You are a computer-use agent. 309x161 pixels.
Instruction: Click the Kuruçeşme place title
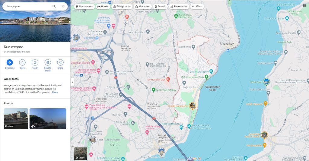coord(14,47)
